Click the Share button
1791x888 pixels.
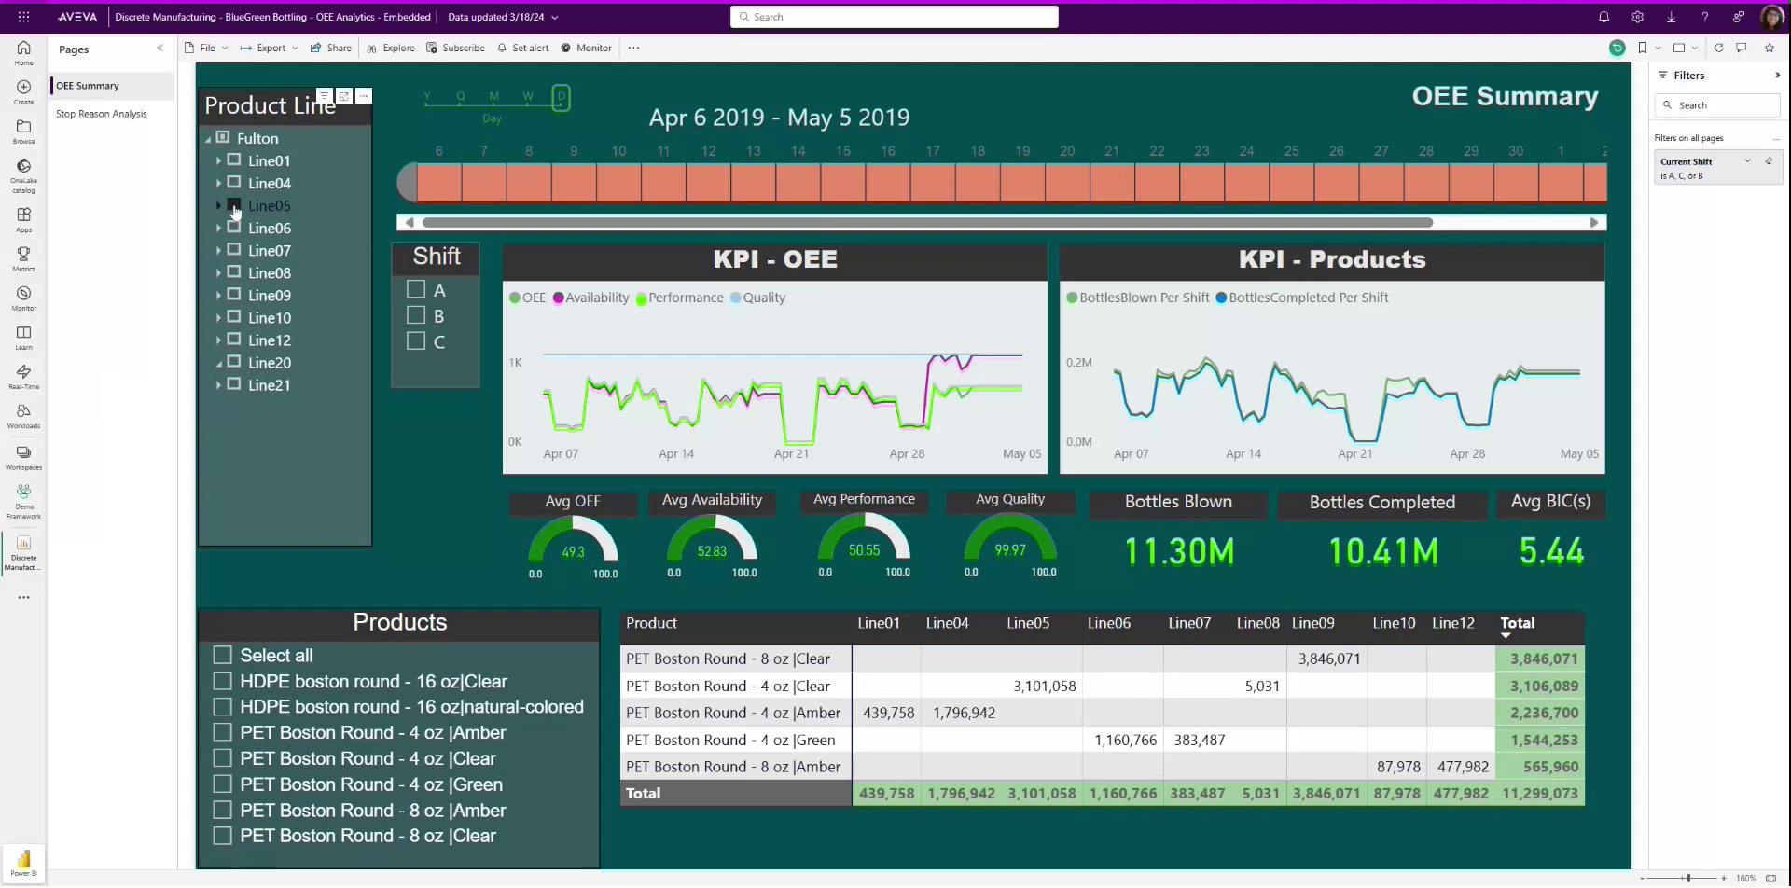pos(331,48)
